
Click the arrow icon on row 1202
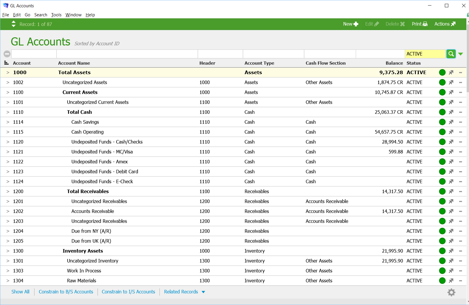pos(451,211)
